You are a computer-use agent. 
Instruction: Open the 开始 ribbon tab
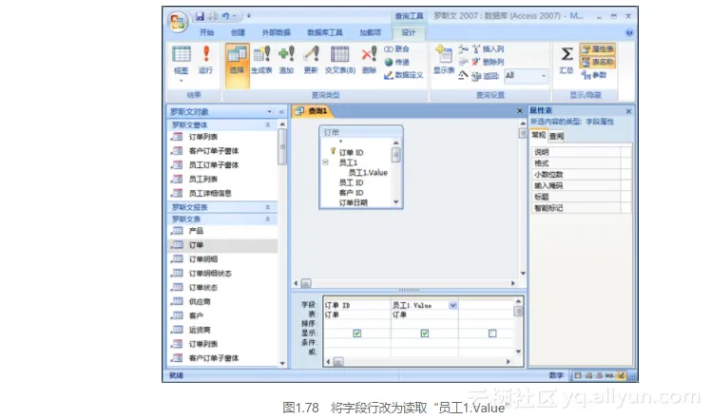206,32
